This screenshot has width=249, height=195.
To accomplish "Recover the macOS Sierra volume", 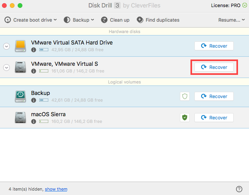I will (214, 117).
